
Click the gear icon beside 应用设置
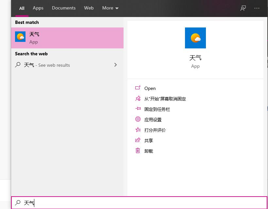point(138,119)
